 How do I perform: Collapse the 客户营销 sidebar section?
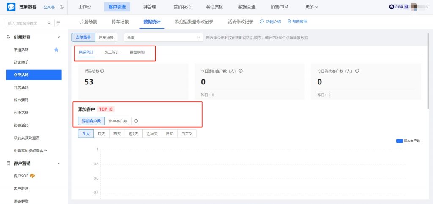coord(59,163)
